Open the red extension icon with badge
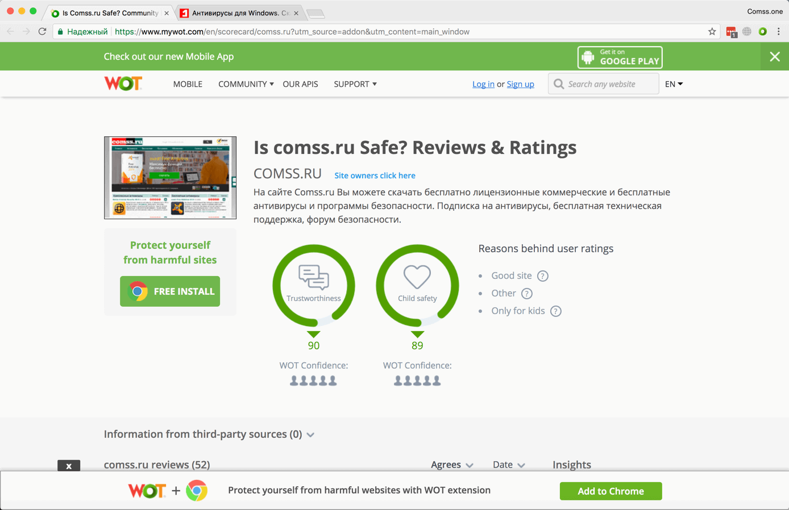The height and width of the screenshot is (510, 789). [x=731, y=32]
